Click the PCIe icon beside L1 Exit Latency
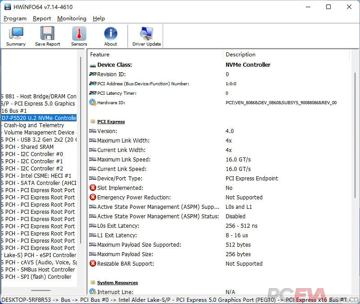This screenshot has width=360, height=304. tap(92, 235)
